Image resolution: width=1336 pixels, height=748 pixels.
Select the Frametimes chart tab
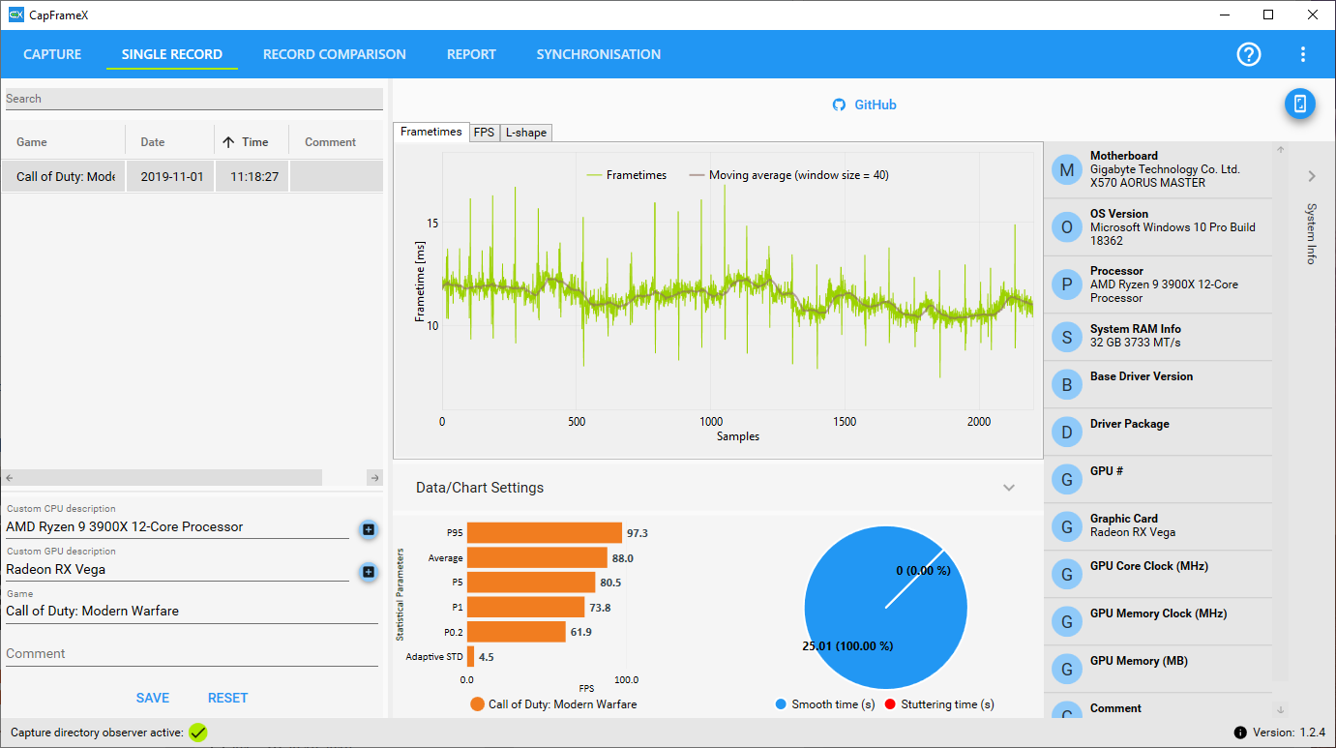(430, 132)
